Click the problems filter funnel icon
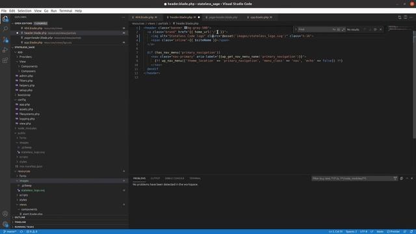The image size is (416, 234). (x=395, y=179)
